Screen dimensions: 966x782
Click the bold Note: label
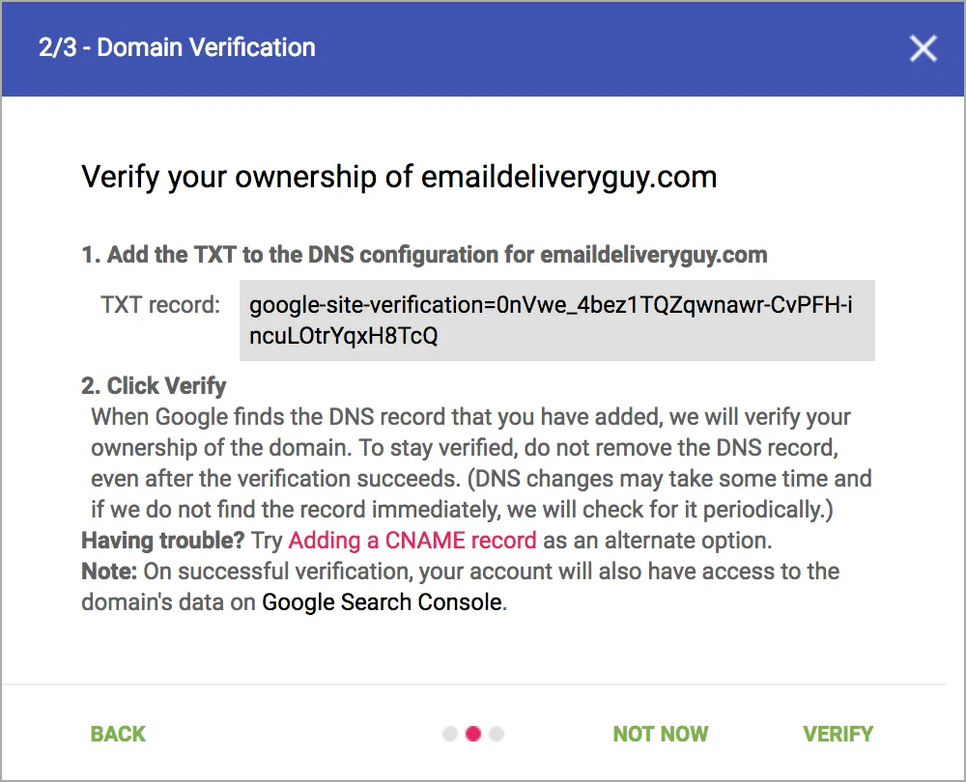109,572
